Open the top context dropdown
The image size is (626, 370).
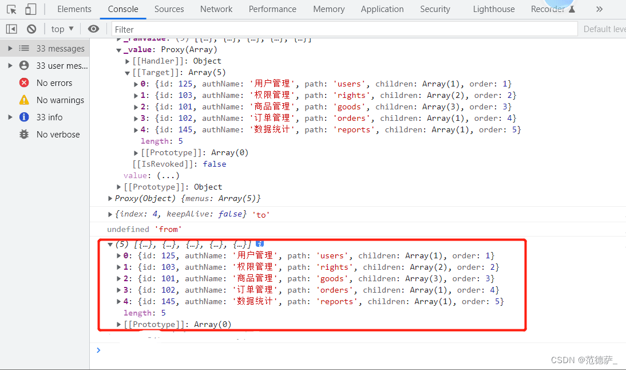(x=62, y=29)
